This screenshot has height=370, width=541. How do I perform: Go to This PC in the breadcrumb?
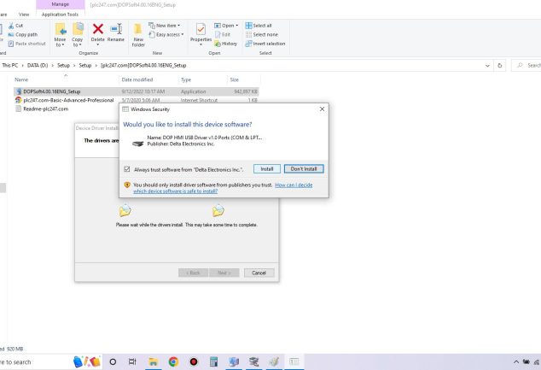(x=10, y=65)
